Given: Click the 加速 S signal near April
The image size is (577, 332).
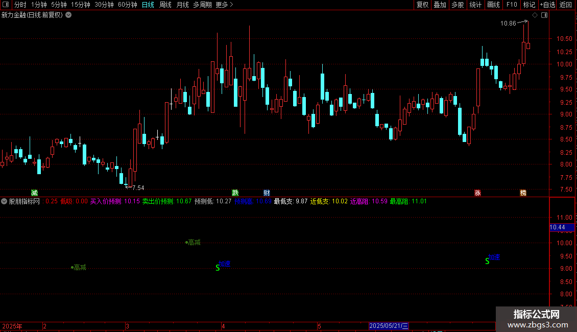Looking at the screenshot, I should pyautogui.click(x=223, y=265).
